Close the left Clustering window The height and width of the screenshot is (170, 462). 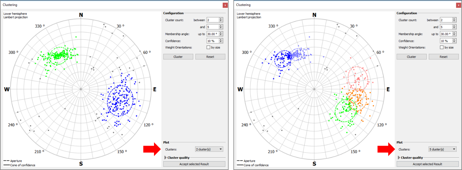click(x=225, y=5)
